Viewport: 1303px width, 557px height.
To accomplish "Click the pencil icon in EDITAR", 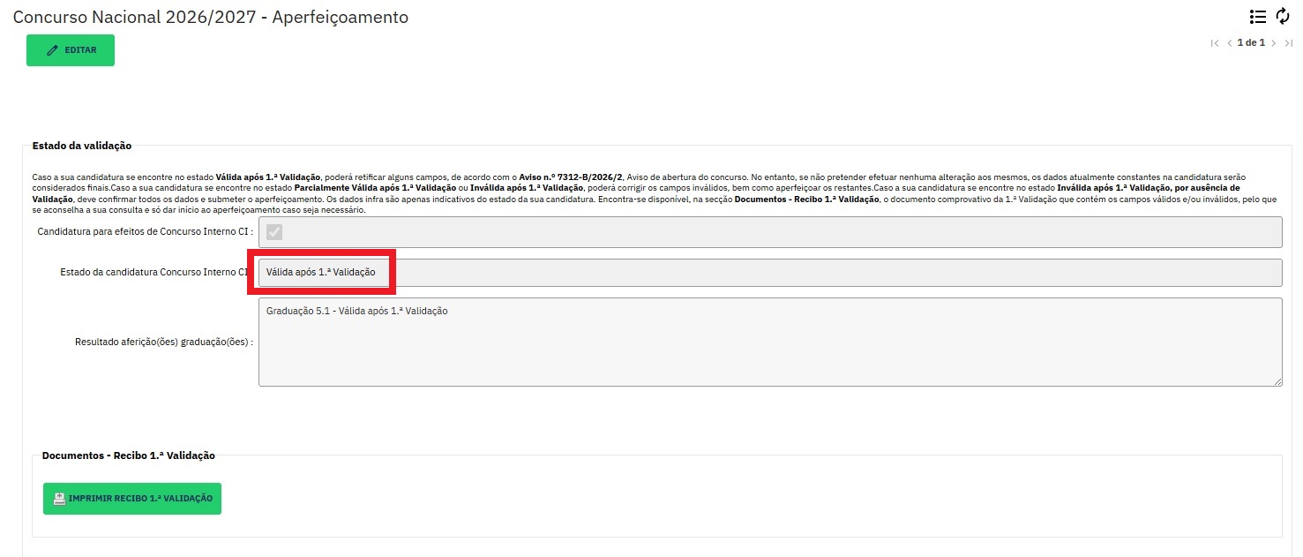I will pyautogui.click(x=52, y=50).
